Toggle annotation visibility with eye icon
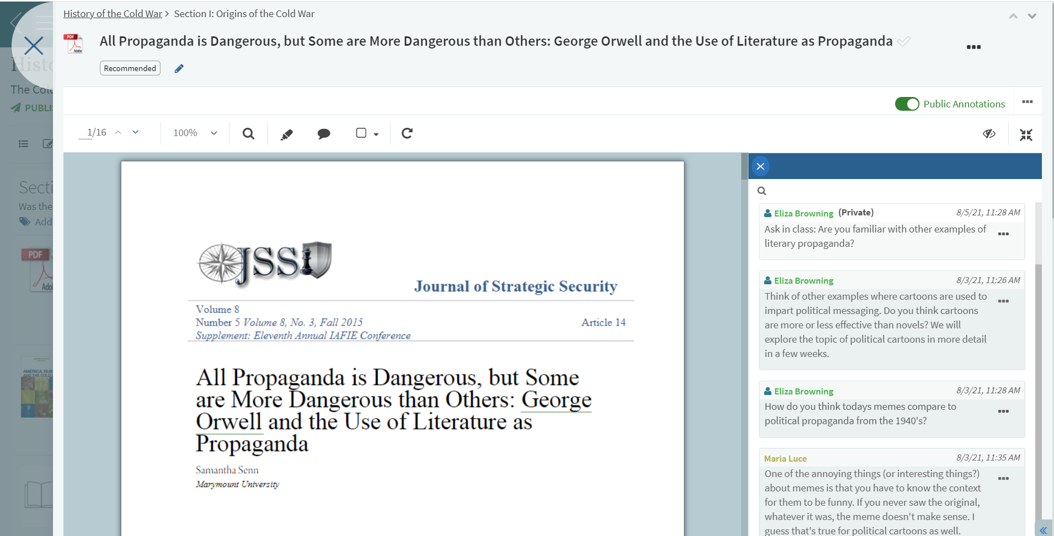This screenshot has height=536, width=1054. click(989, 134)
